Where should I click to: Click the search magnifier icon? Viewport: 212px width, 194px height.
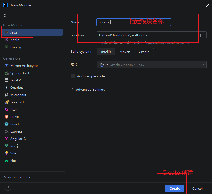click(5, 16)
